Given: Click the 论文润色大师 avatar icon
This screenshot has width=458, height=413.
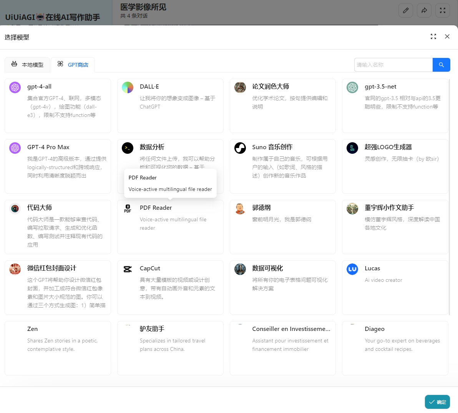Looking at the screenshot, I should pos(240,87).
